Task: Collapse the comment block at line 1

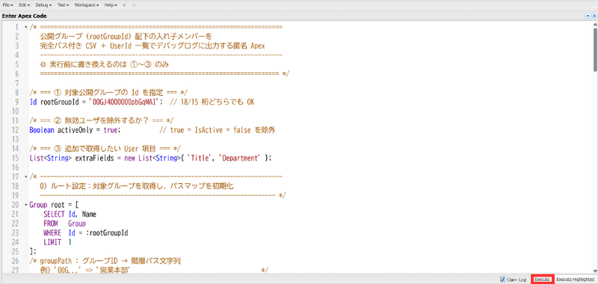Action: pos(25,27)
